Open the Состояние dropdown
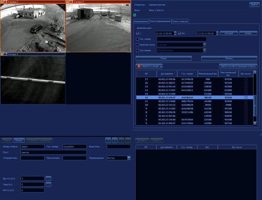Image resolution: width=262 pixels, height=200 pixels. tap(205, 50)
